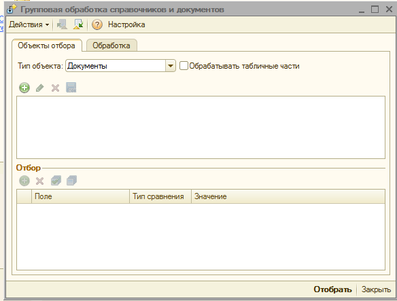
Task: Click the floppy disk save icon
Action: tap(71, 88)
